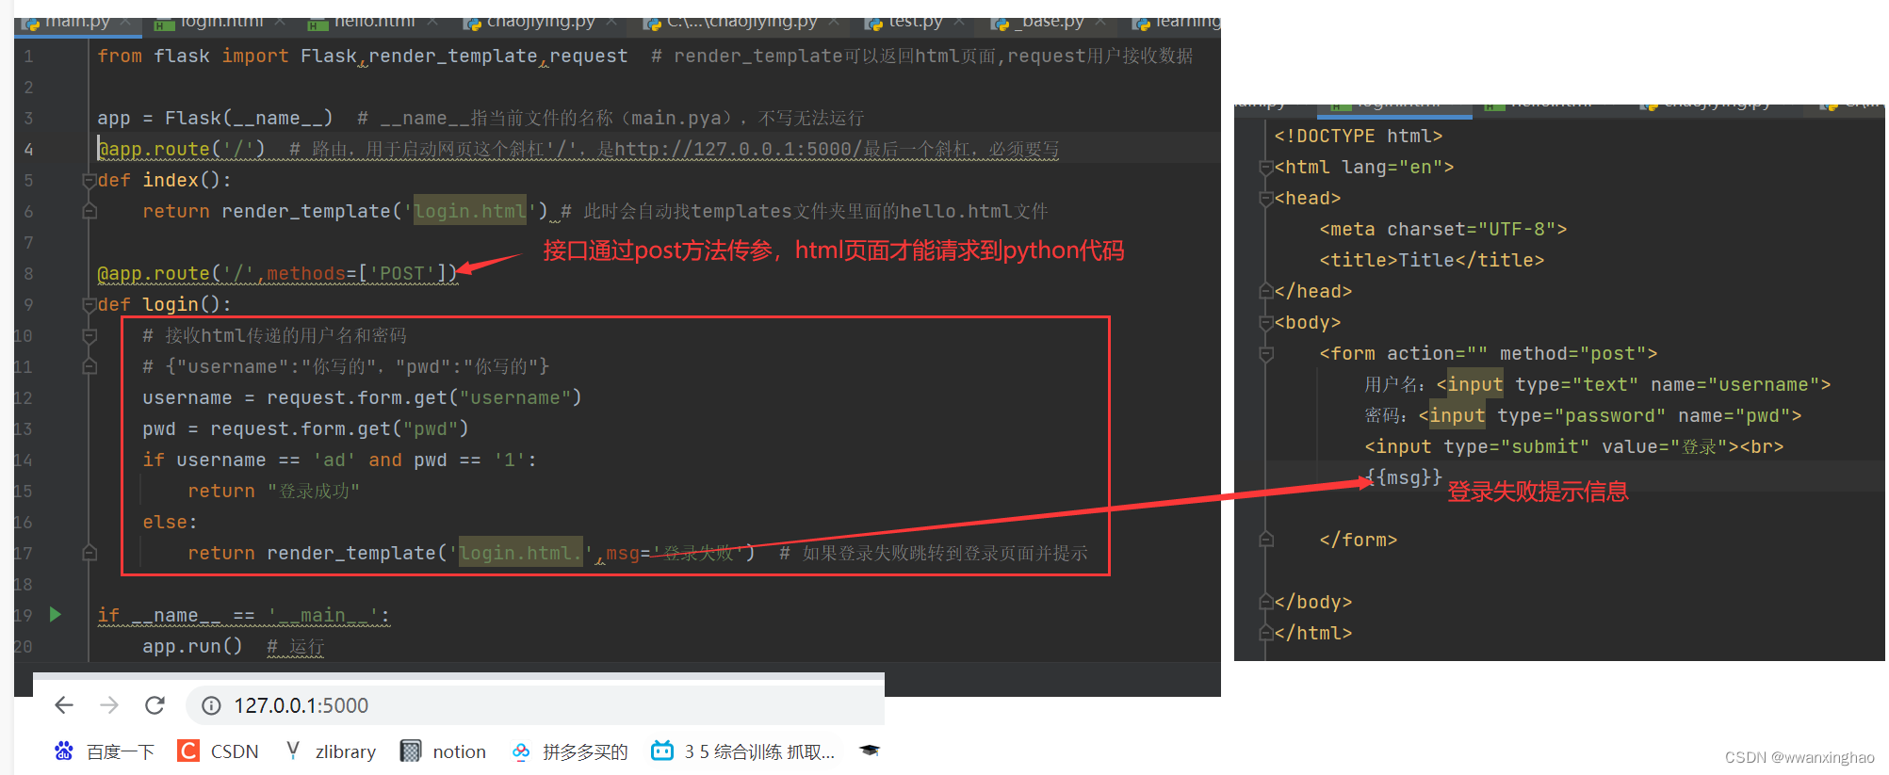Click the zlibrary bookmark icon
1889x775 pixels.
pyautogui.click(x=293, y=751)
